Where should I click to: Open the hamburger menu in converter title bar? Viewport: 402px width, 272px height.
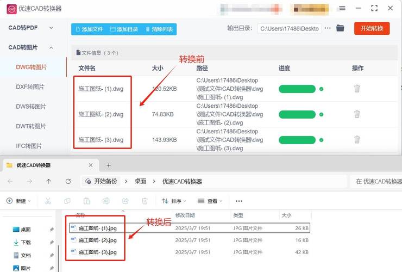coord(342,8)
